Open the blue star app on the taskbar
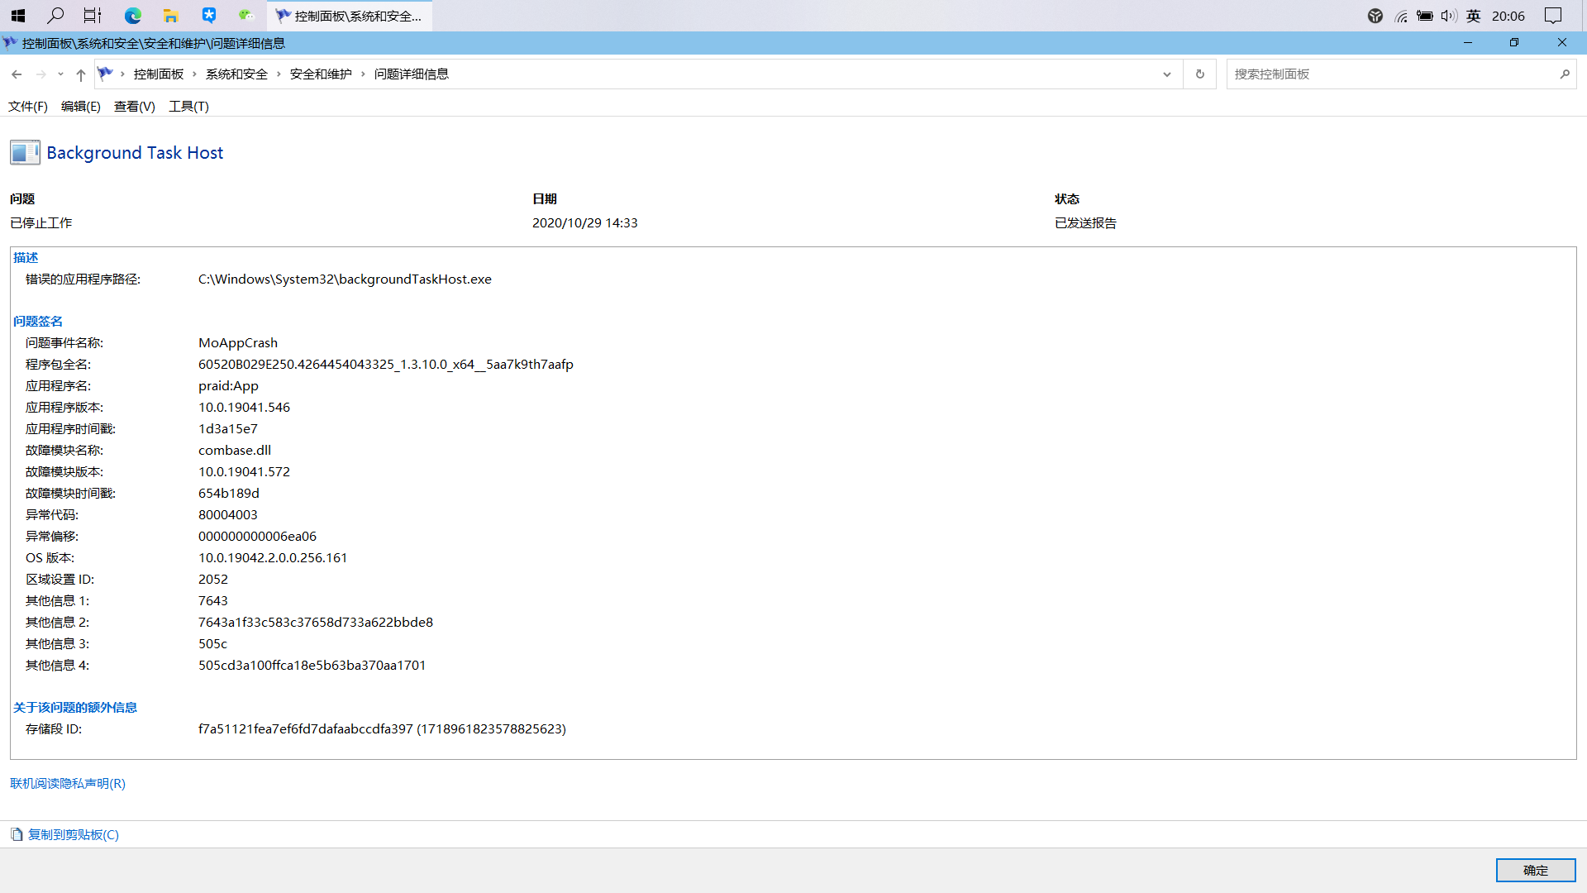 point(209,15)
